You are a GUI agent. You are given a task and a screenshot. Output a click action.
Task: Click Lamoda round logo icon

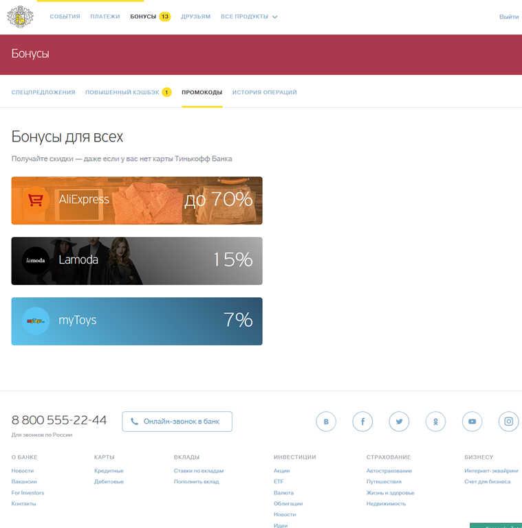(x=36, y=260)
